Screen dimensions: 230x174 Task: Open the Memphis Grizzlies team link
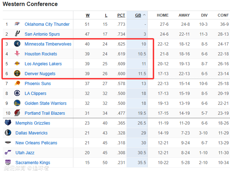coord(33,123)
